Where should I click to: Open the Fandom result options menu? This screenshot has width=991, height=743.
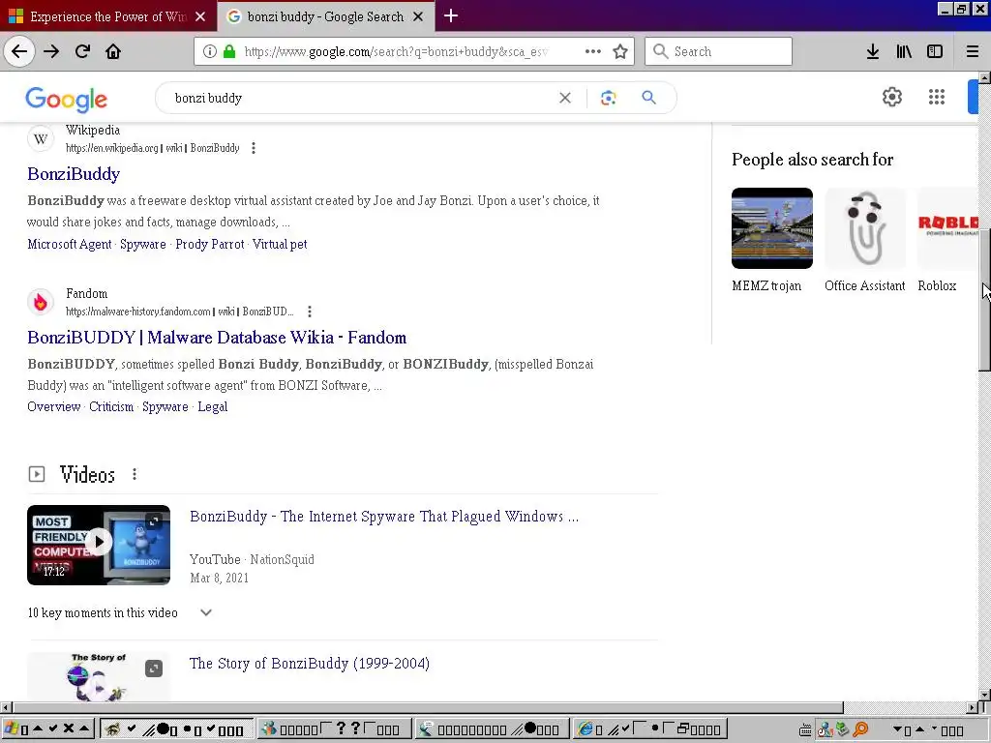309,312
